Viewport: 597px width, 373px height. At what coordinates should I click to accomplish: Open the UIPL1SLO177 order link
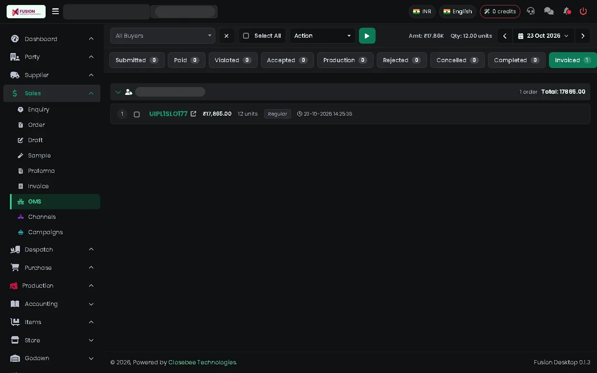tap(168, 114)
